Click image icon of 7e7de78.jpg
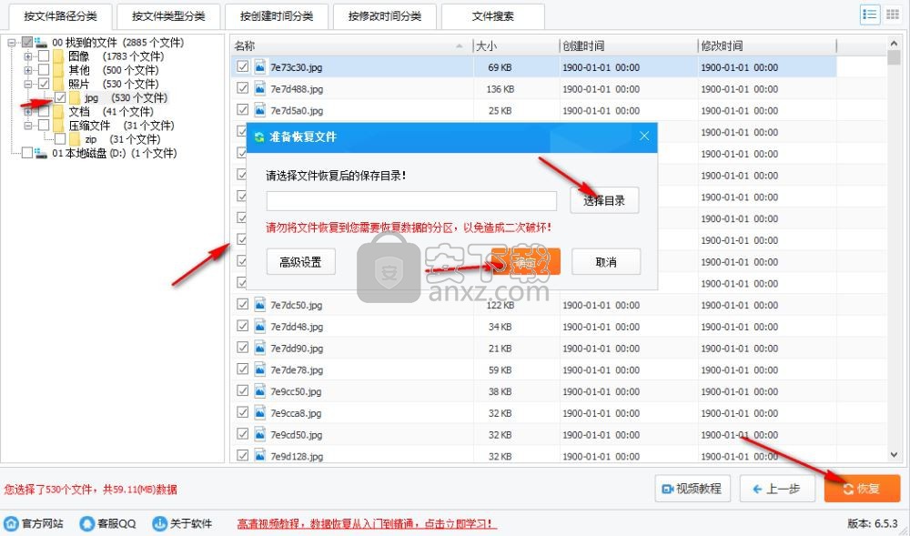 coord(260,369)
